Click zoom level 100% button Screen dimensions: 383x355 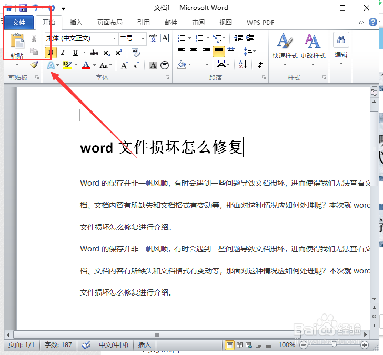(x=287, y=345)
